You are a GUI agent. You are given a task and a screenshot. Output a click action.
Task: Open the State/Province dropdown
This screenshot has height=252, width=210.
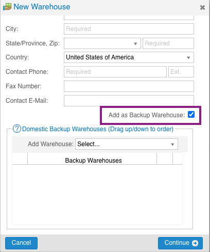pyautogui.click(x=102, y=43)
